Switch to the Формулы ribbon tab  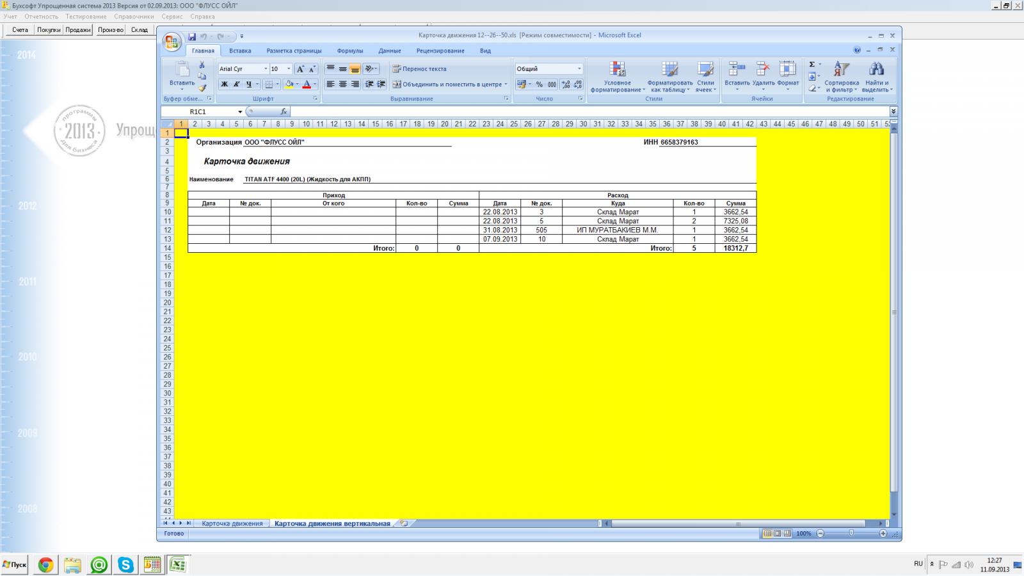coord(349,51)
